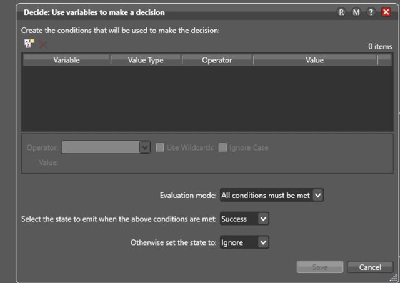
Task: Click the Cancel button
Action: (370, 267)
